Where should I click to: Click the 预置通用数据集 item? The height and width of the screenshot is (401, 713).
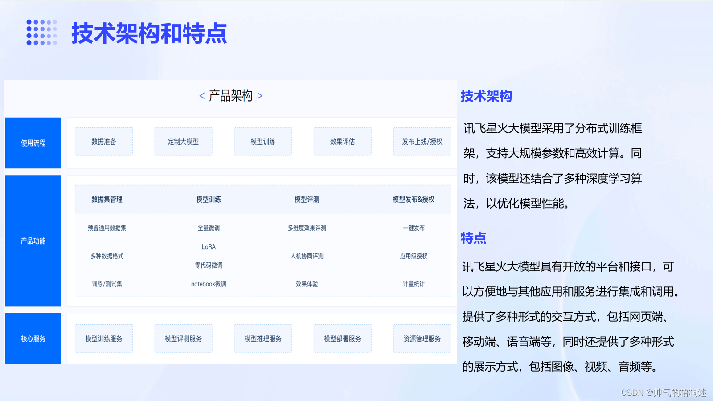107,228
